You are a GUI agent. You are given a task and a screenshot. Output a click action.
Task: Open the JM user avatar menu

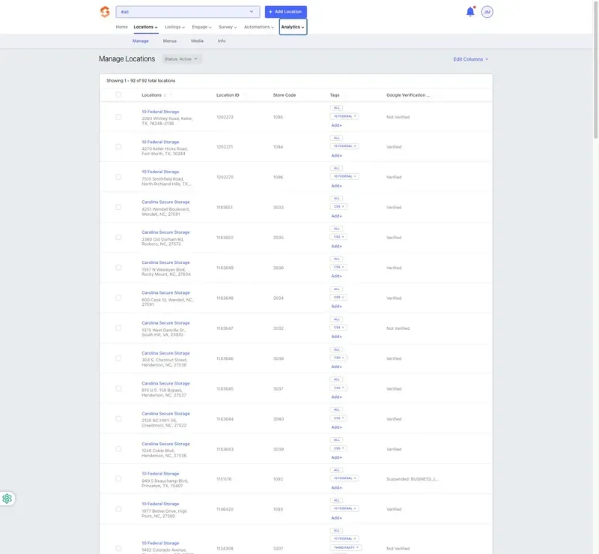coord(487,12)
